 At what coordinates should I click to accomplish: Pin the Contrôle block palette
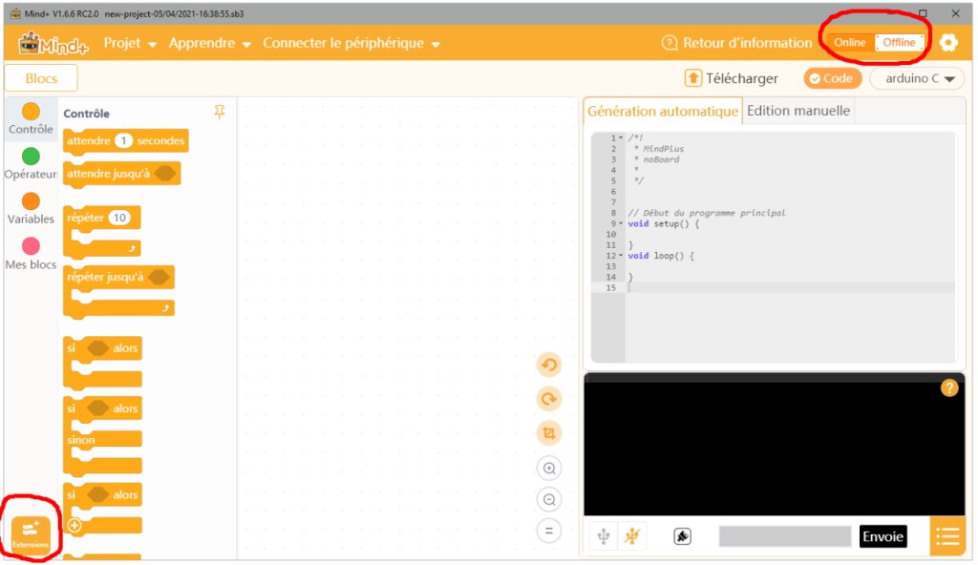click(x=220, y=113)
